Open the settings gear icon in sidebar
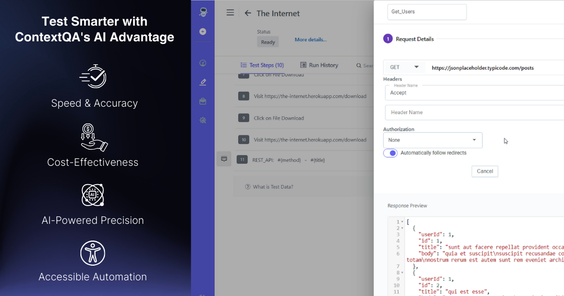Screen dimensions: 564x296 (x=203, y=120)
